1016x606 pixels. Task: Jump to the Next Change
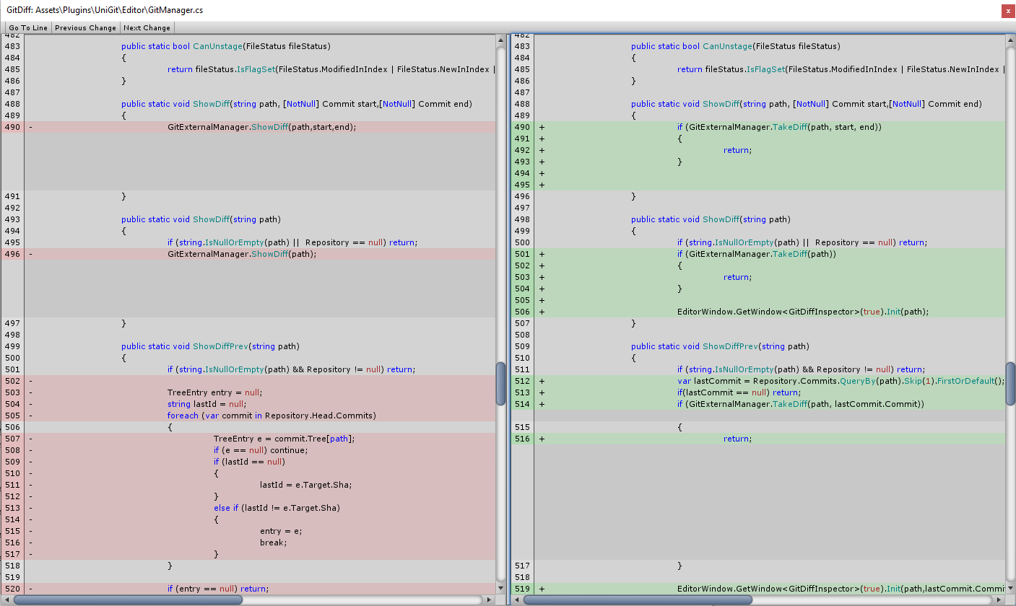click(147, 27)
